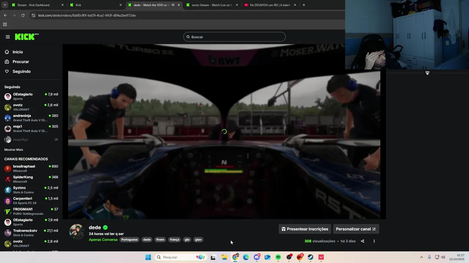Click the video player area
The image size is (469, 263).
pyautogui.click(x=224, y=131)
